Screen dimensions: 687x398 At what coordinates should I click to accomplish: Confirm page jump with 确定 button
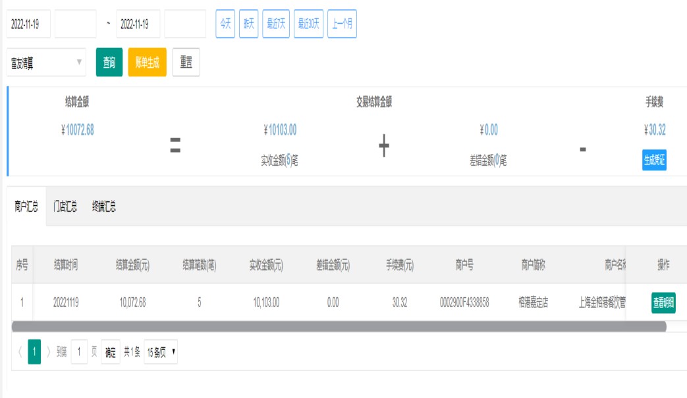tap(111, 352)
